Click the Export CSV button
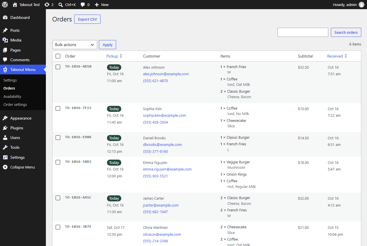Screen dimensions: 367x246 [x=87, y=19]
